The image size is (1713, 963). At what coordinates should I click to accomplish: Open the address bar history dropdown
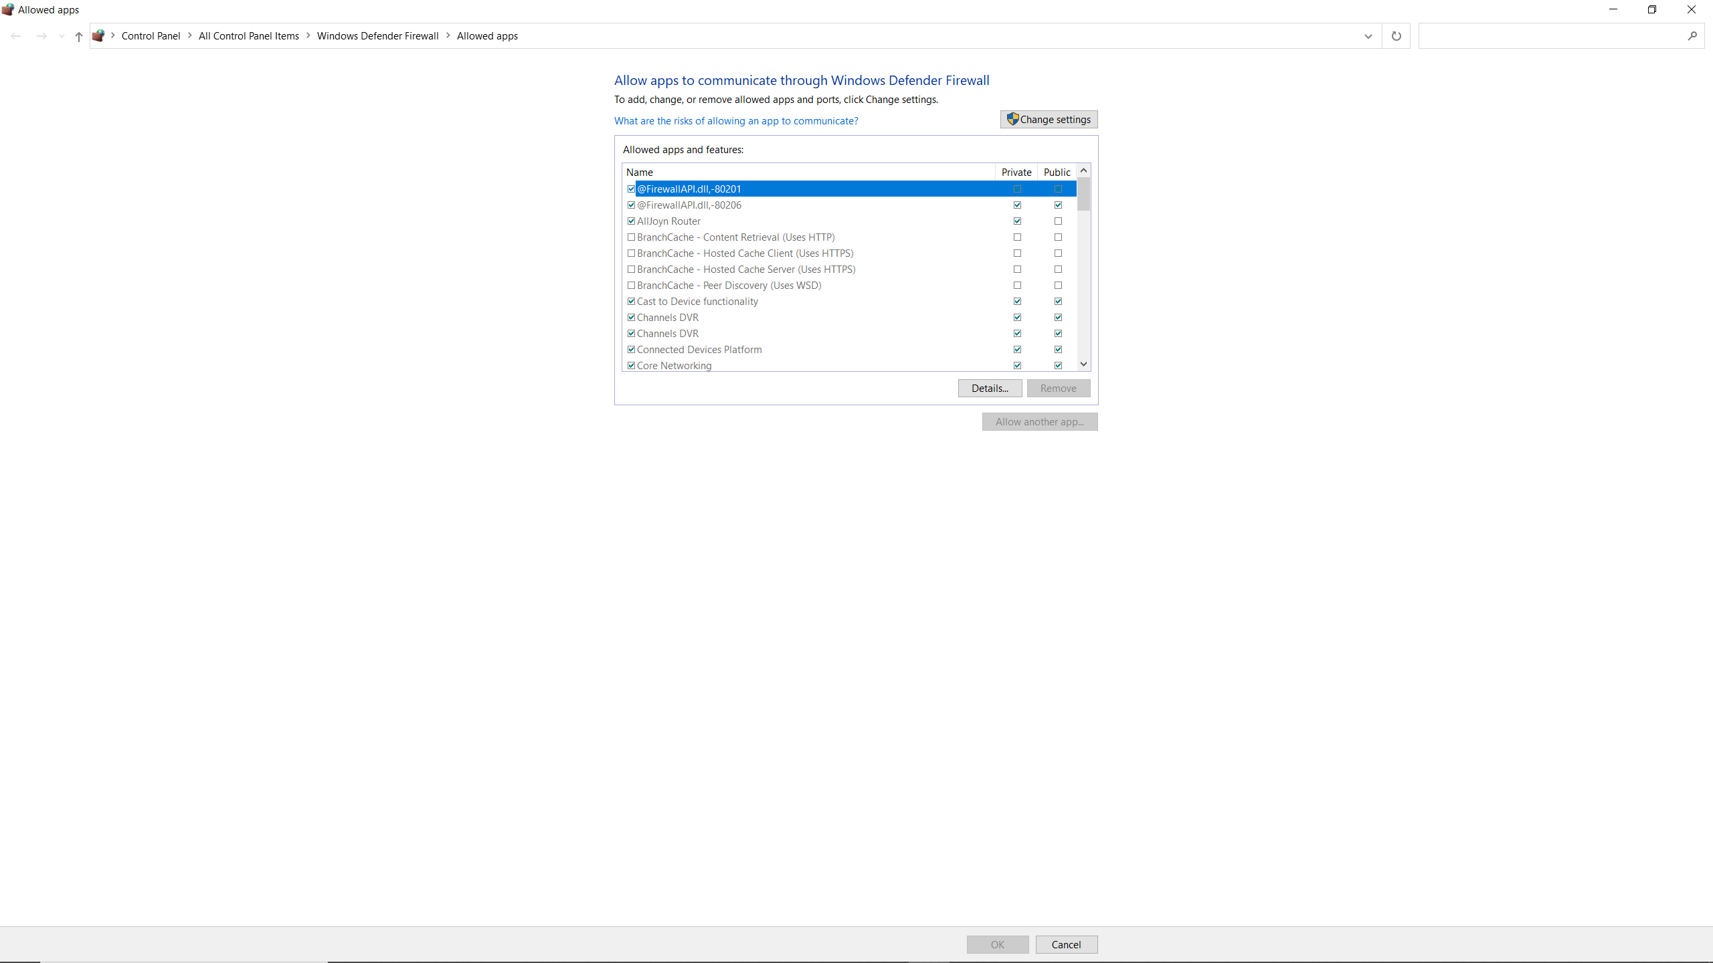tap(1368, 36)
